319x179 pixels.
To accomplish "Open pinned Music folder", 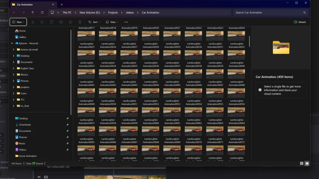I will point(20,144).
